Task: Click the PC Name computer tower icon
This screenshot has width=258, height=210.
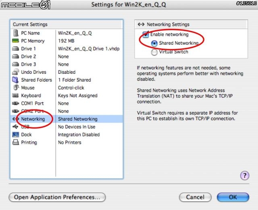Action: (x=16, y=33)
